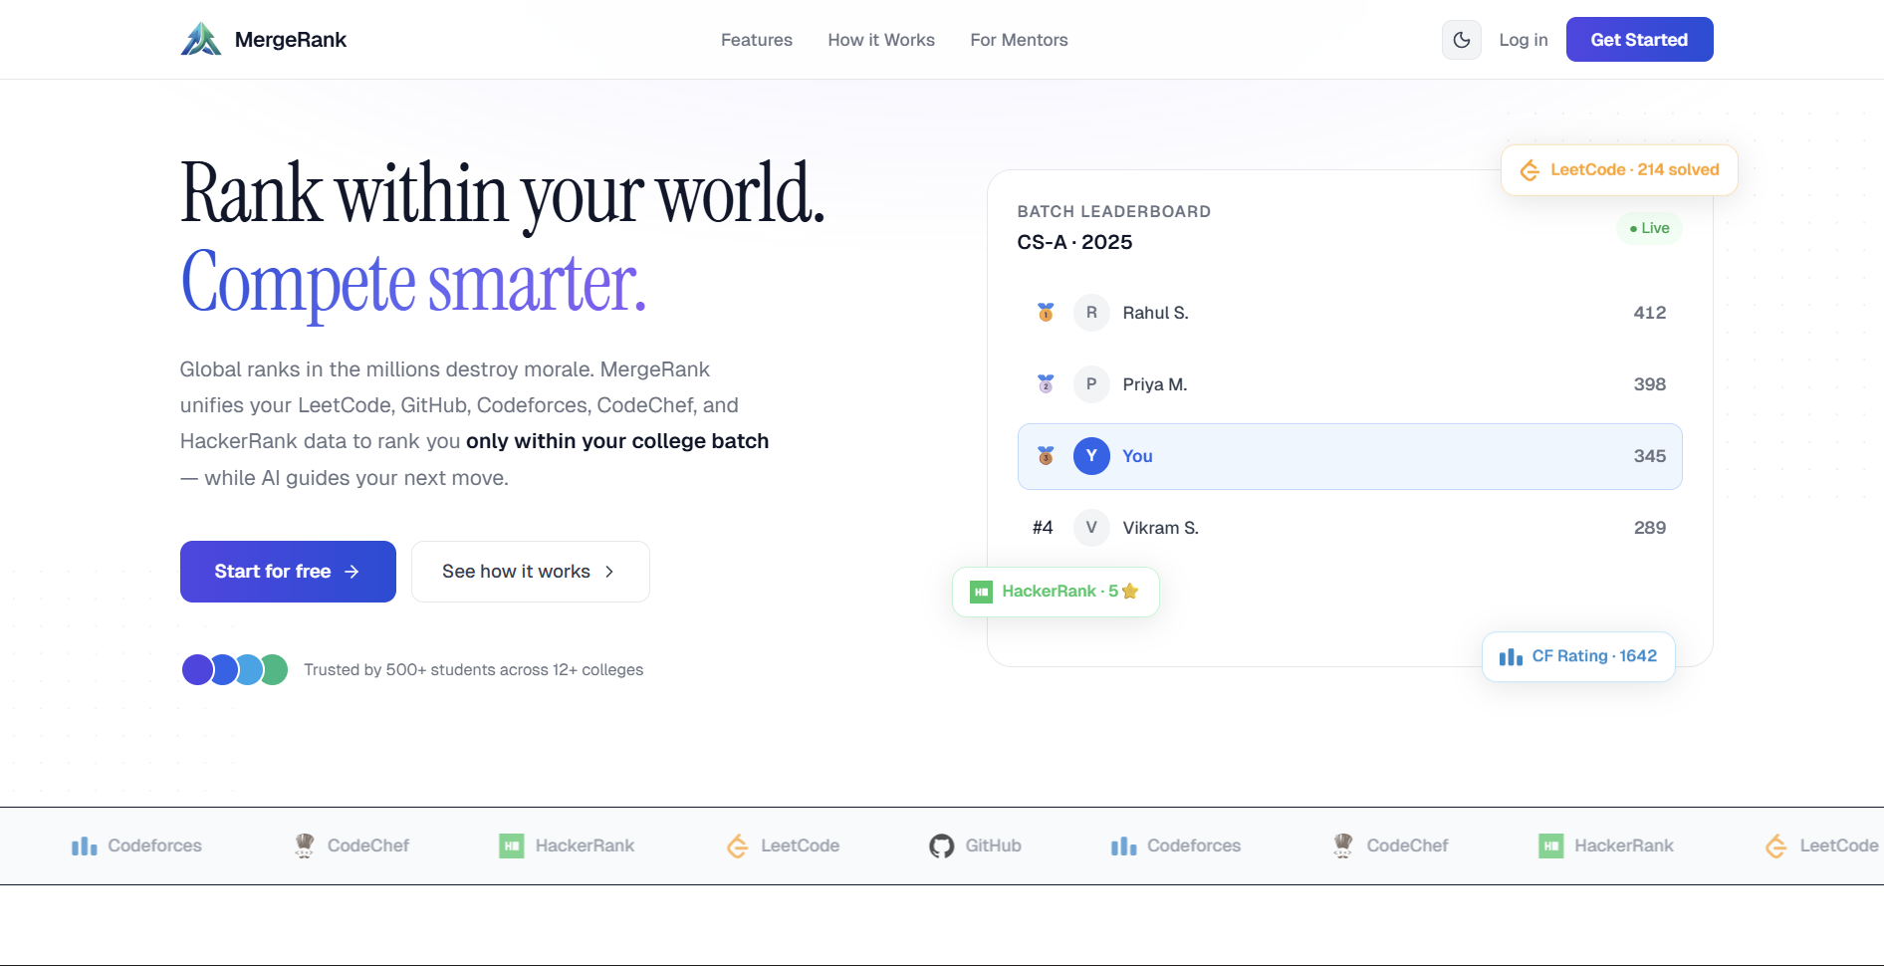This screenshot has height=966, width=1884.
Task: Open the For Mentors page
Action: [1018, 40]
